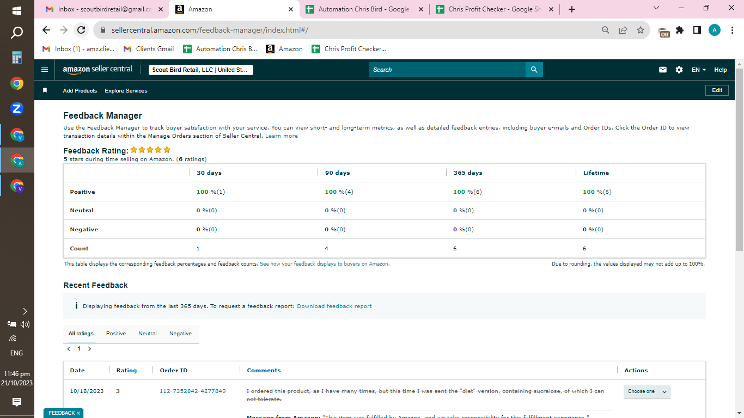Open Chris Profit Checker bookmark
This screenshot has height=418, width=744.
[349, 49]
